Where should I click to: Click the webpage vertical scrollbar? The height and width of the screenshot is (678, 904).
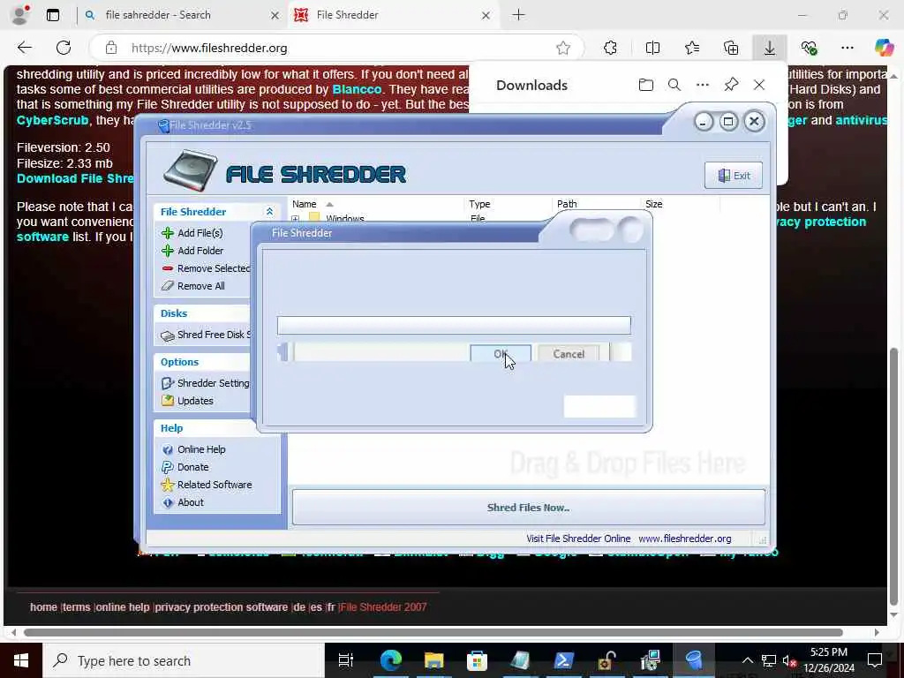[893, 474]
